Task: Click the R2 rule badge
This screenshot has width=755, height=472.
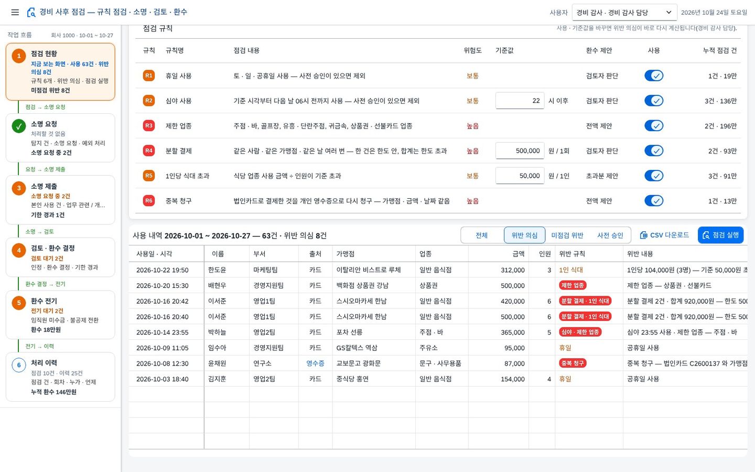Action: (149, 101)
